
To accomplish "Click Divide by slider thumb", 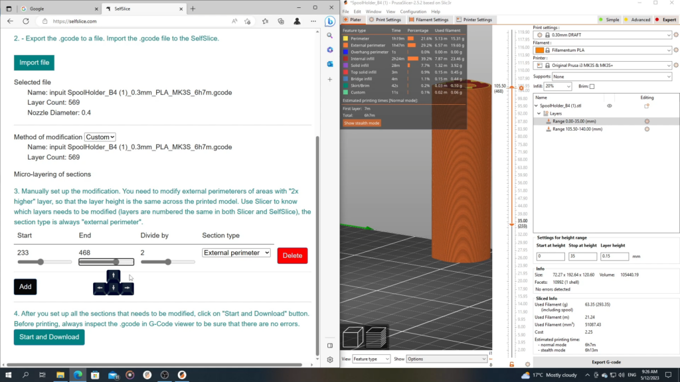I will point(168,262).
